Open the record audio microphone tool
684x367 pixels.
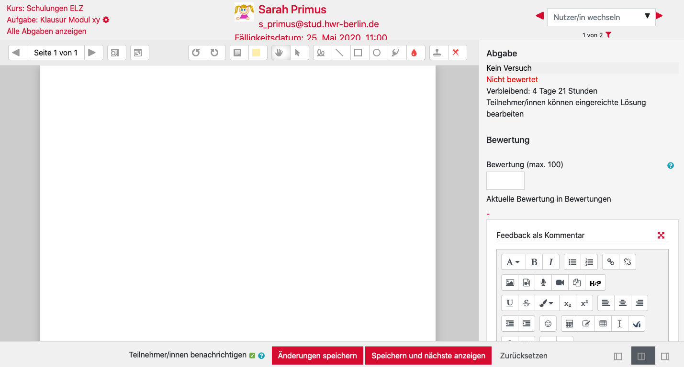(543, 283)
